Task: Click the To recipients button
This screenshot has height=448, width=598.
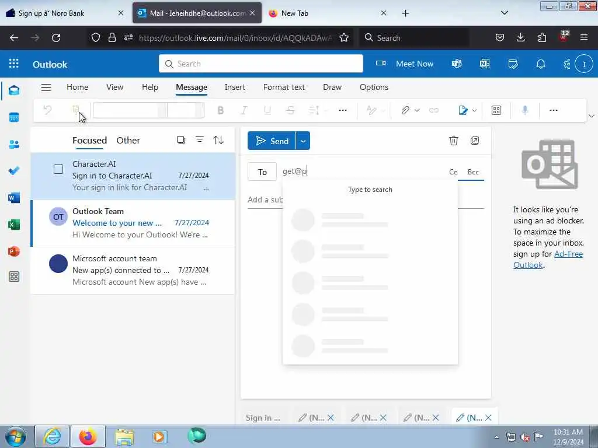Action: (262, 172)
